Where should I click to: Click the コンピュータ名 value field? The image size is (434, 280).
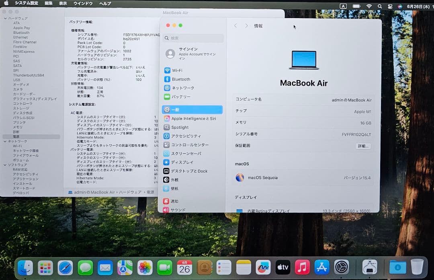pos(352,100)
